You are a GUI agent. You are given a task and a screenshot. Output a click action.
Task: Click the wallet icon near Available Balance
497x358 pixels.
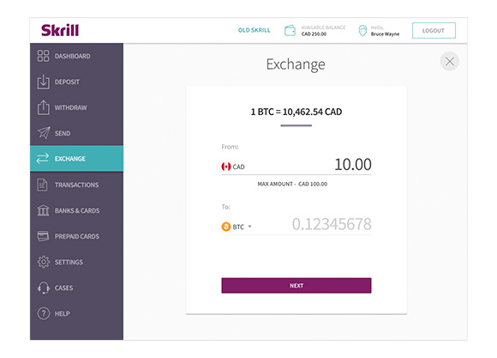[x=290, y=31]
